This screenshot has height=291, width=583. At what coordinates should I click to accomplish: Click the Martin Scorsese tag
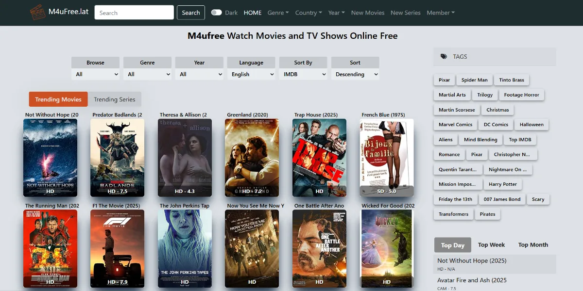tap(457, 110)
